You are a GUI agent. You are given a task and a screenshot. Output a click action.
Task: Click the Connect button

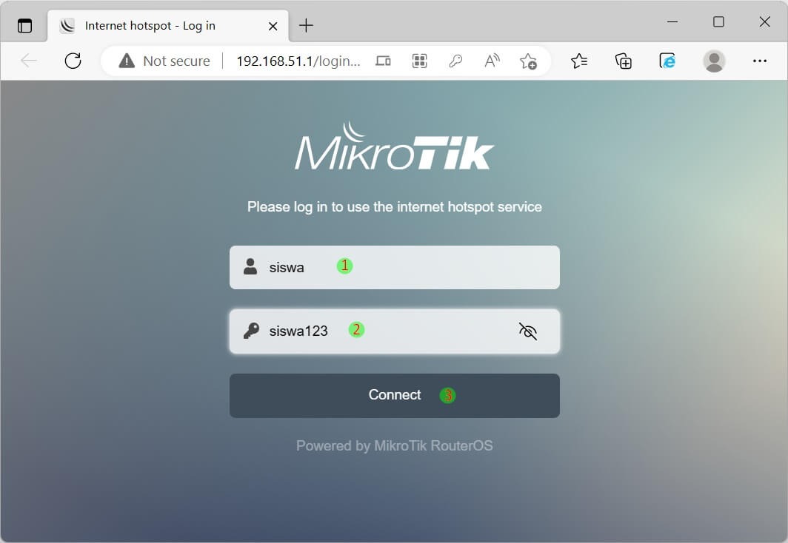click(394, 396)
